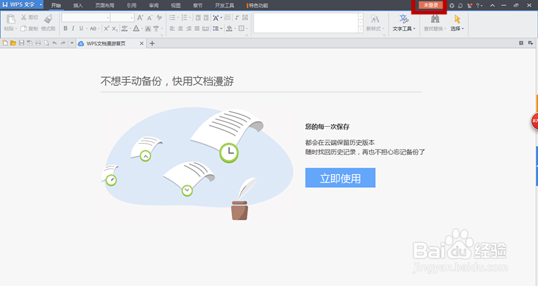This screenshot has width=538, height=286.
Task: Click the Copy icon
Action: (x=24, y=28)
